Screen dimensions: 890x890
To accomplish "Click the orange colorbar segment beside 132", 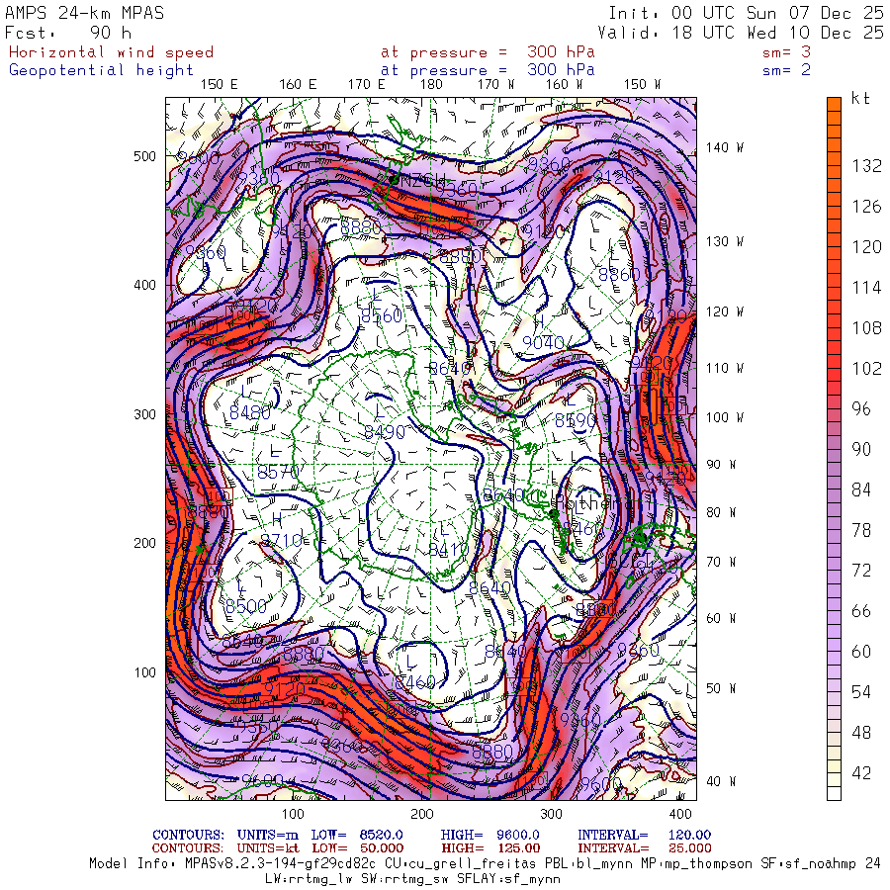I will [834, 166].
